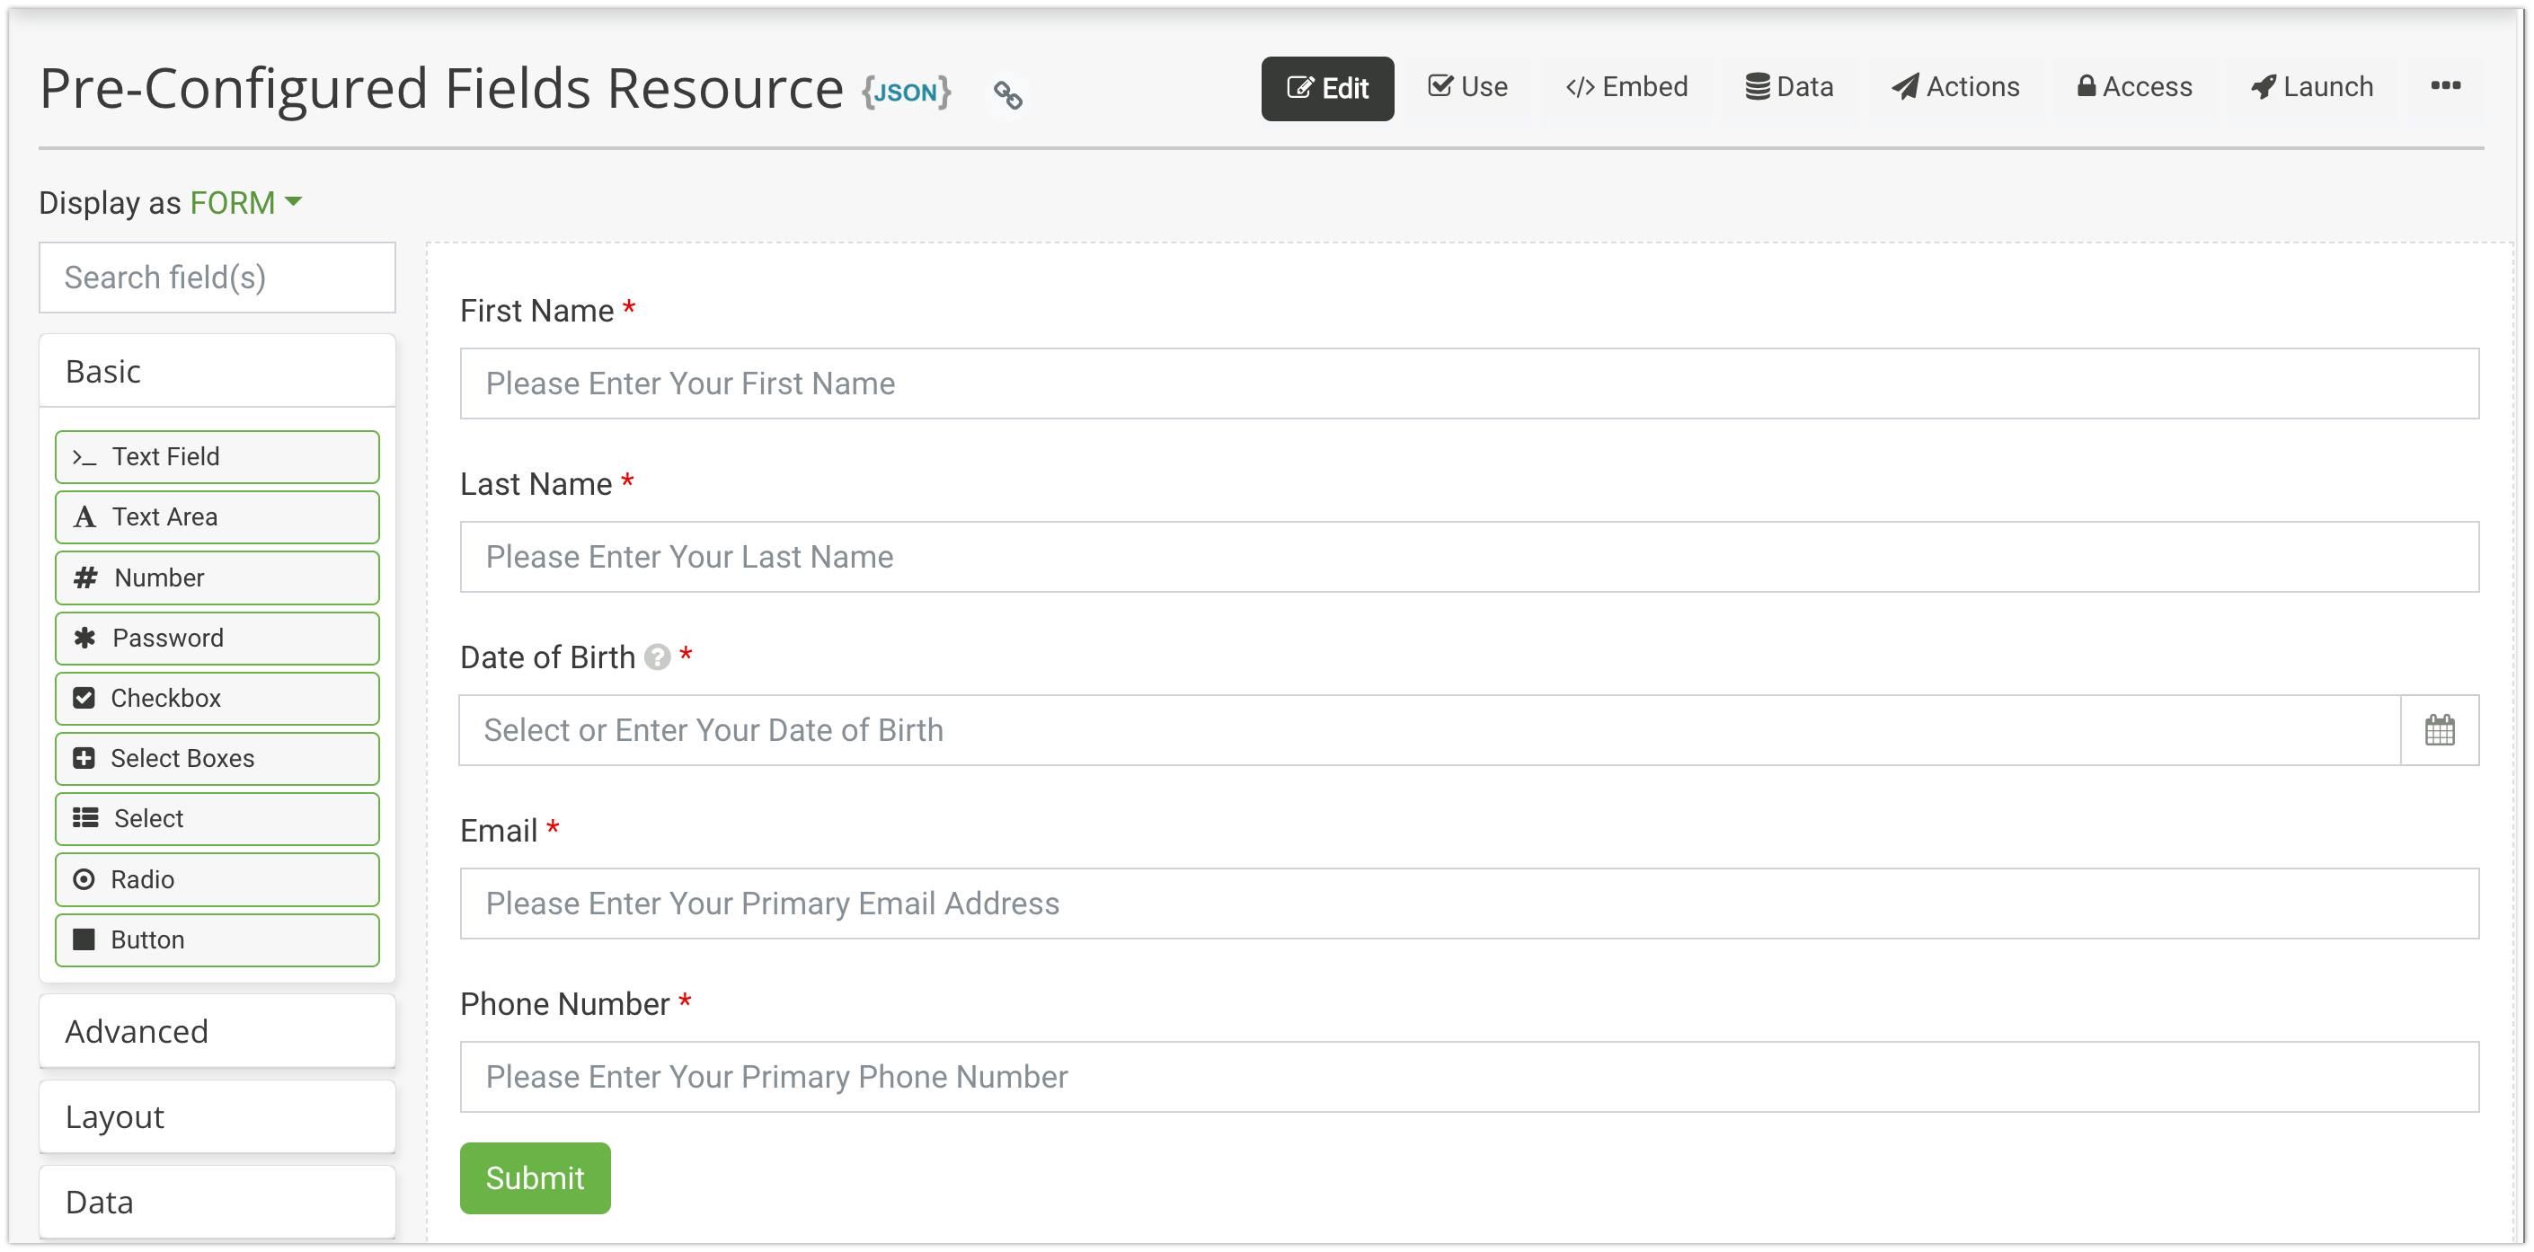The width and height of the screenshot is (2534, 1252).
Task: Select the Number field component
Action: tap(217, 578)
